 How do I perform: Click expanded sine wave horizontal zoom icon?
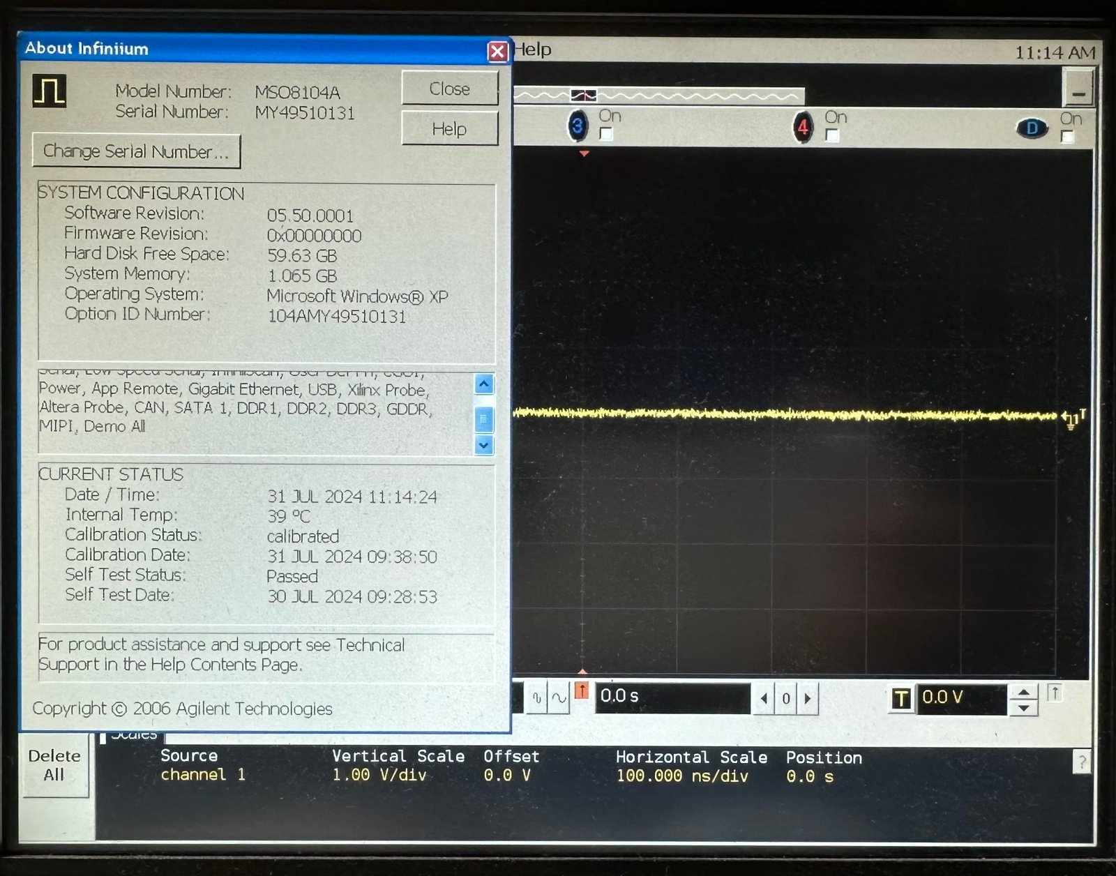coord(559,697)
